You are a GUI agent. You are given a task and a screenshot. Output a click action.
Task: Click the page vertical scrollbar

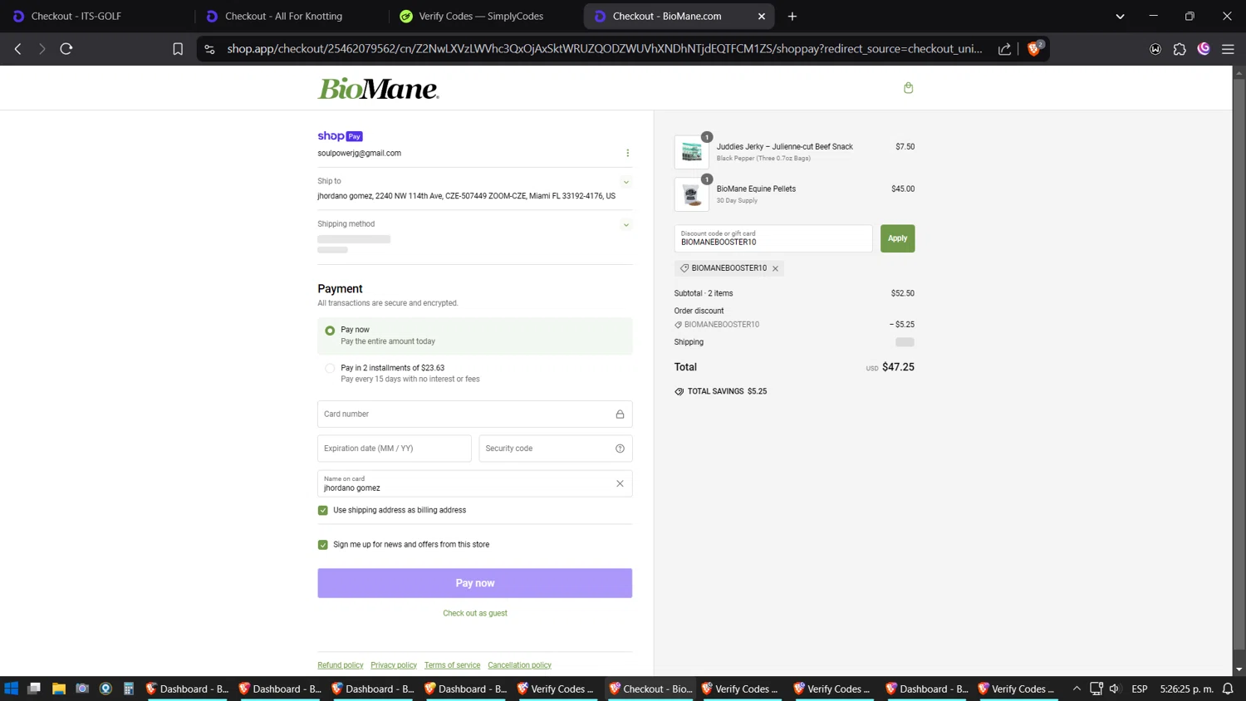[1239, 365]
